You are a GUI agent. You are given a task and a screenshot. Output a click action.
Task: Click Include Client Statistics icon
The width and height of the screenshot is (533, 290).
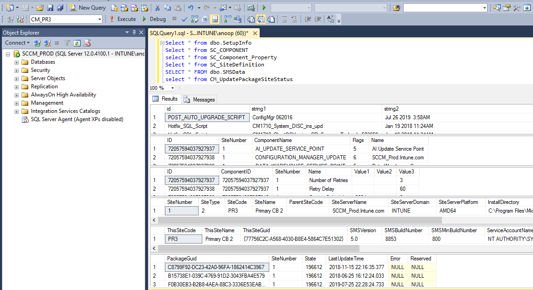[238, 20]
